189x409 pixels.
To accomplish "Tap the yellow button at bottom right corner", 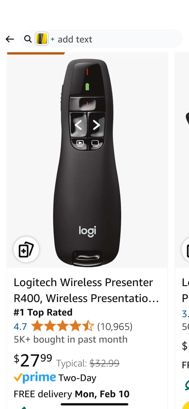I will coord(186,405).
